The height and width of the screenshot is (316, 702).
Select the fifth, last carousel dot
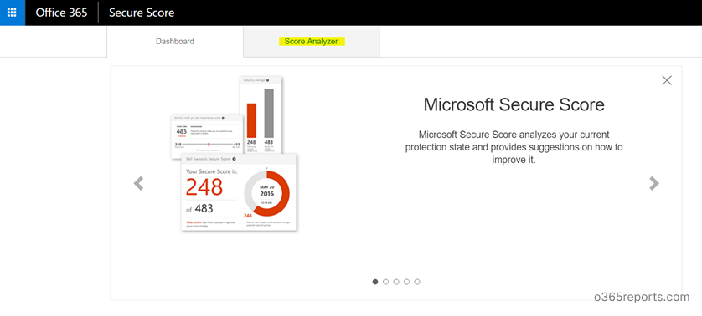(x=417, y=282)
